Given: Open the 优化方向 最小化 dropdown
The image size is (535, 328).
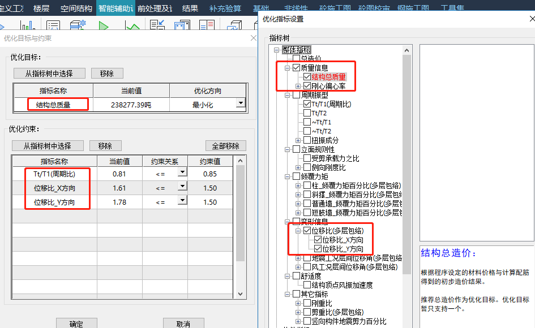Looking at the screenshot, I should (241, 103).
